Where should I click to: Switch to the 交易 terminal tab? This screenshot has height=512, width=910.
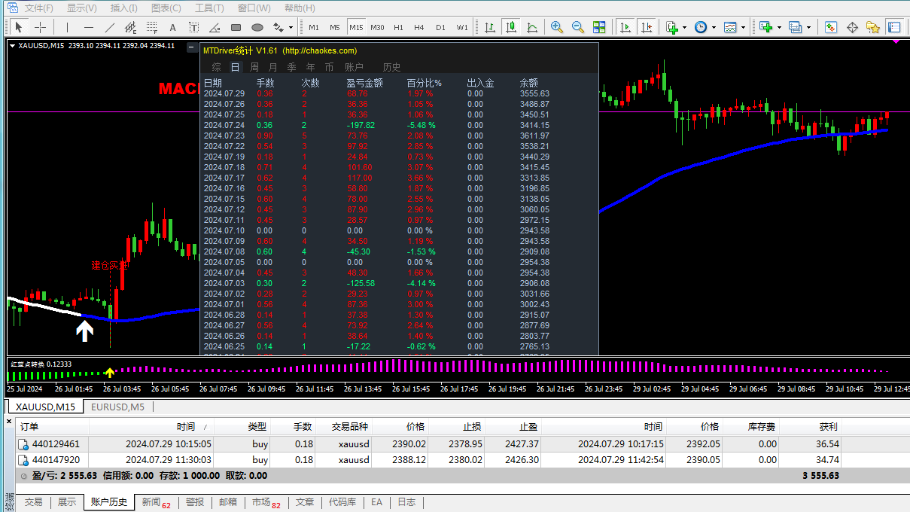click(x=34, y=502)
